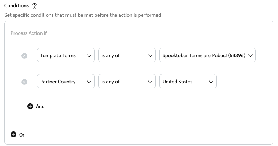Open the Template Terms field dropdown
Viewport: 278px width, 146px height.
tap(65, 55)
